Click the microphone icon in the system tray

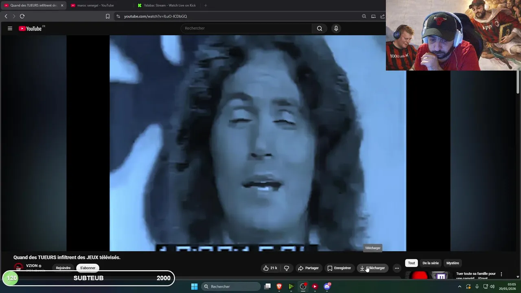click(477, 286)
